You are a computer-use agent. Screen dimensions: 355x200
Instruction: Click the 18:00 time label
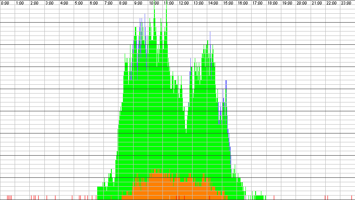pyautogui.click(x=272, y=3)
